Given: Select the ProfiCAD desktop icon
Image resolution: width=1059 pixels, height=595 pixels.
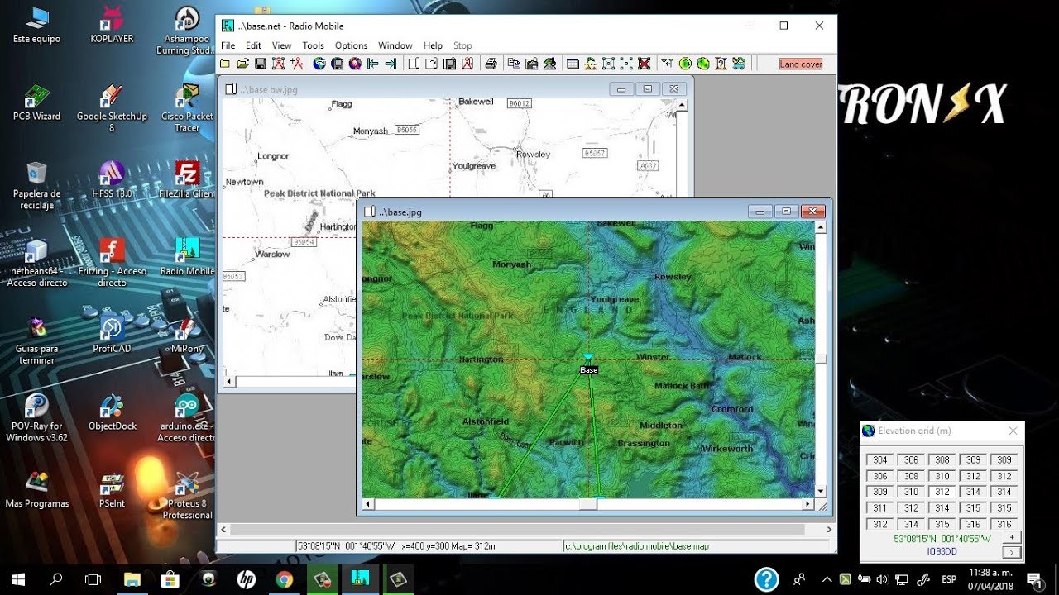Looking at the screenshot, I should click(112, 335).
